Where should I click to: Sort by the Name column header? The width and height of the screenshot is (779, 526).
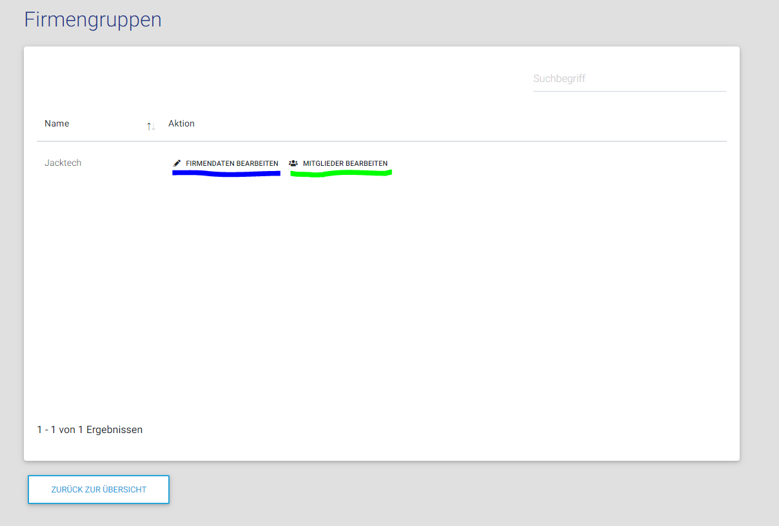pyautogui.click(x=57, y=123)
